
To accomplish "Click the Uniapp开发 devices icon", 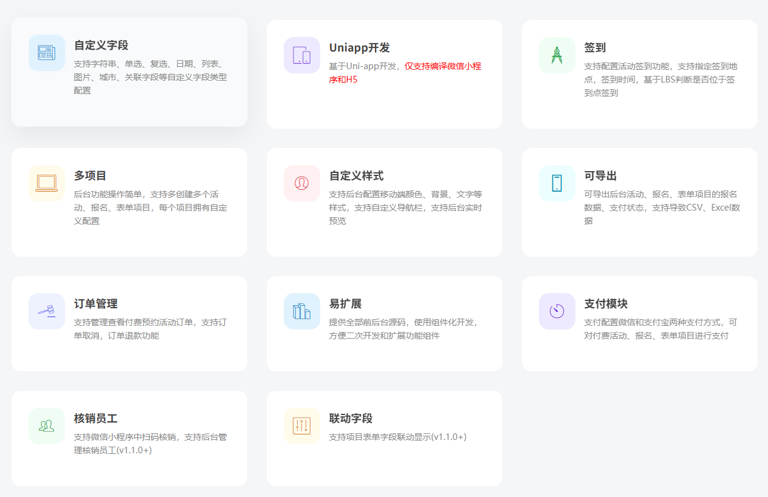I will click(302, 55).
